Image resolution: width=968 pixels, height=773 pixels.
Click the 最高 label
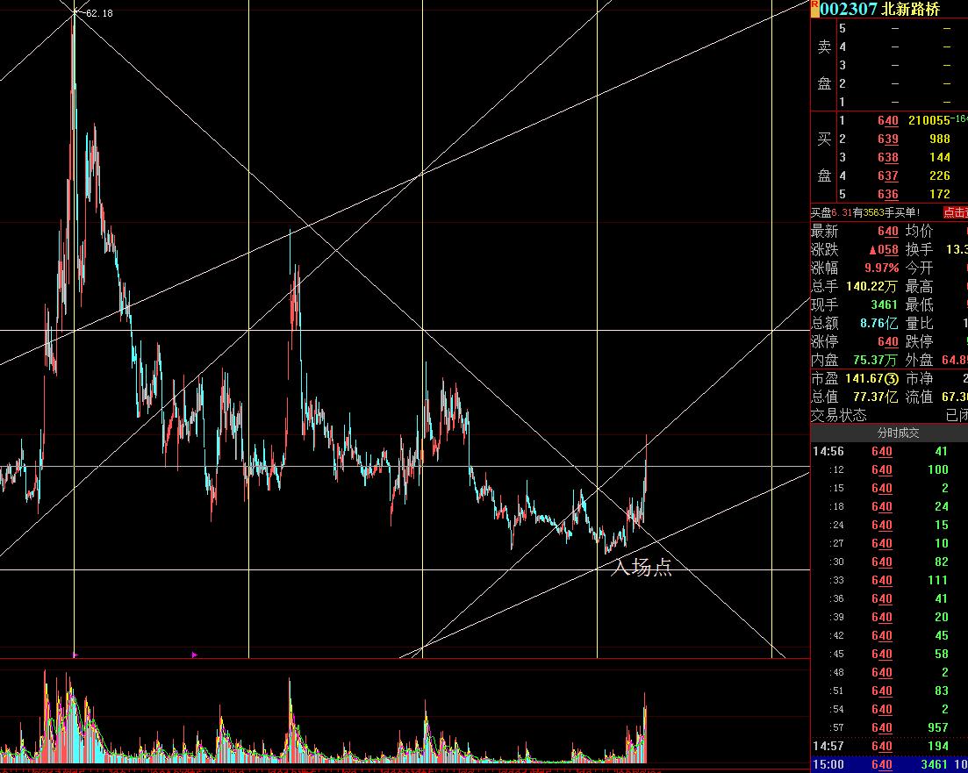click(919, 287)
